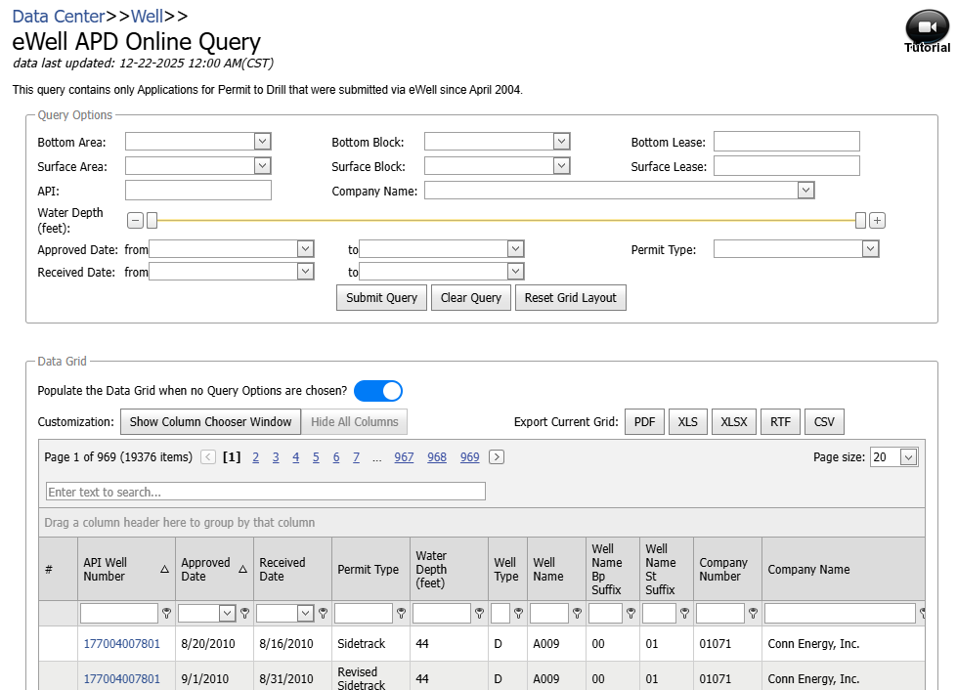The width and height of the screenshot is (957, 690).
Task: Click the Clear Query button
Action: 470,298
